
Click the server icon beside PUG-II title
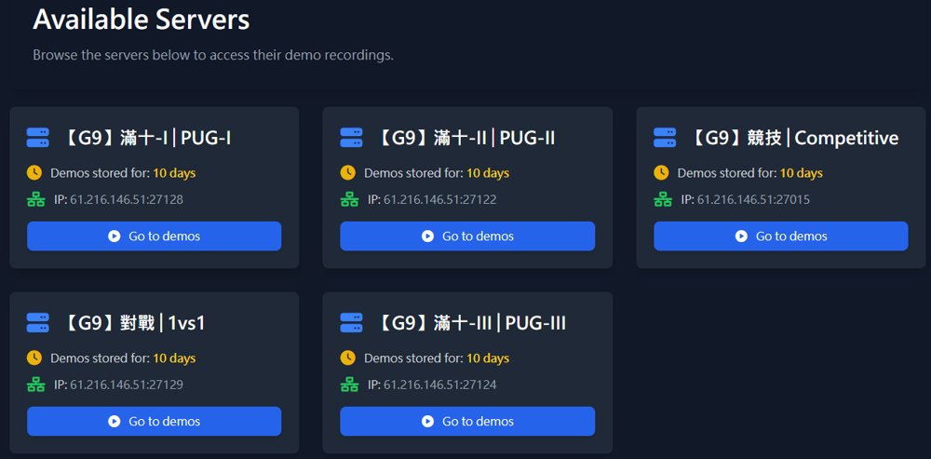pyautogui.click(x=351, y=138)
